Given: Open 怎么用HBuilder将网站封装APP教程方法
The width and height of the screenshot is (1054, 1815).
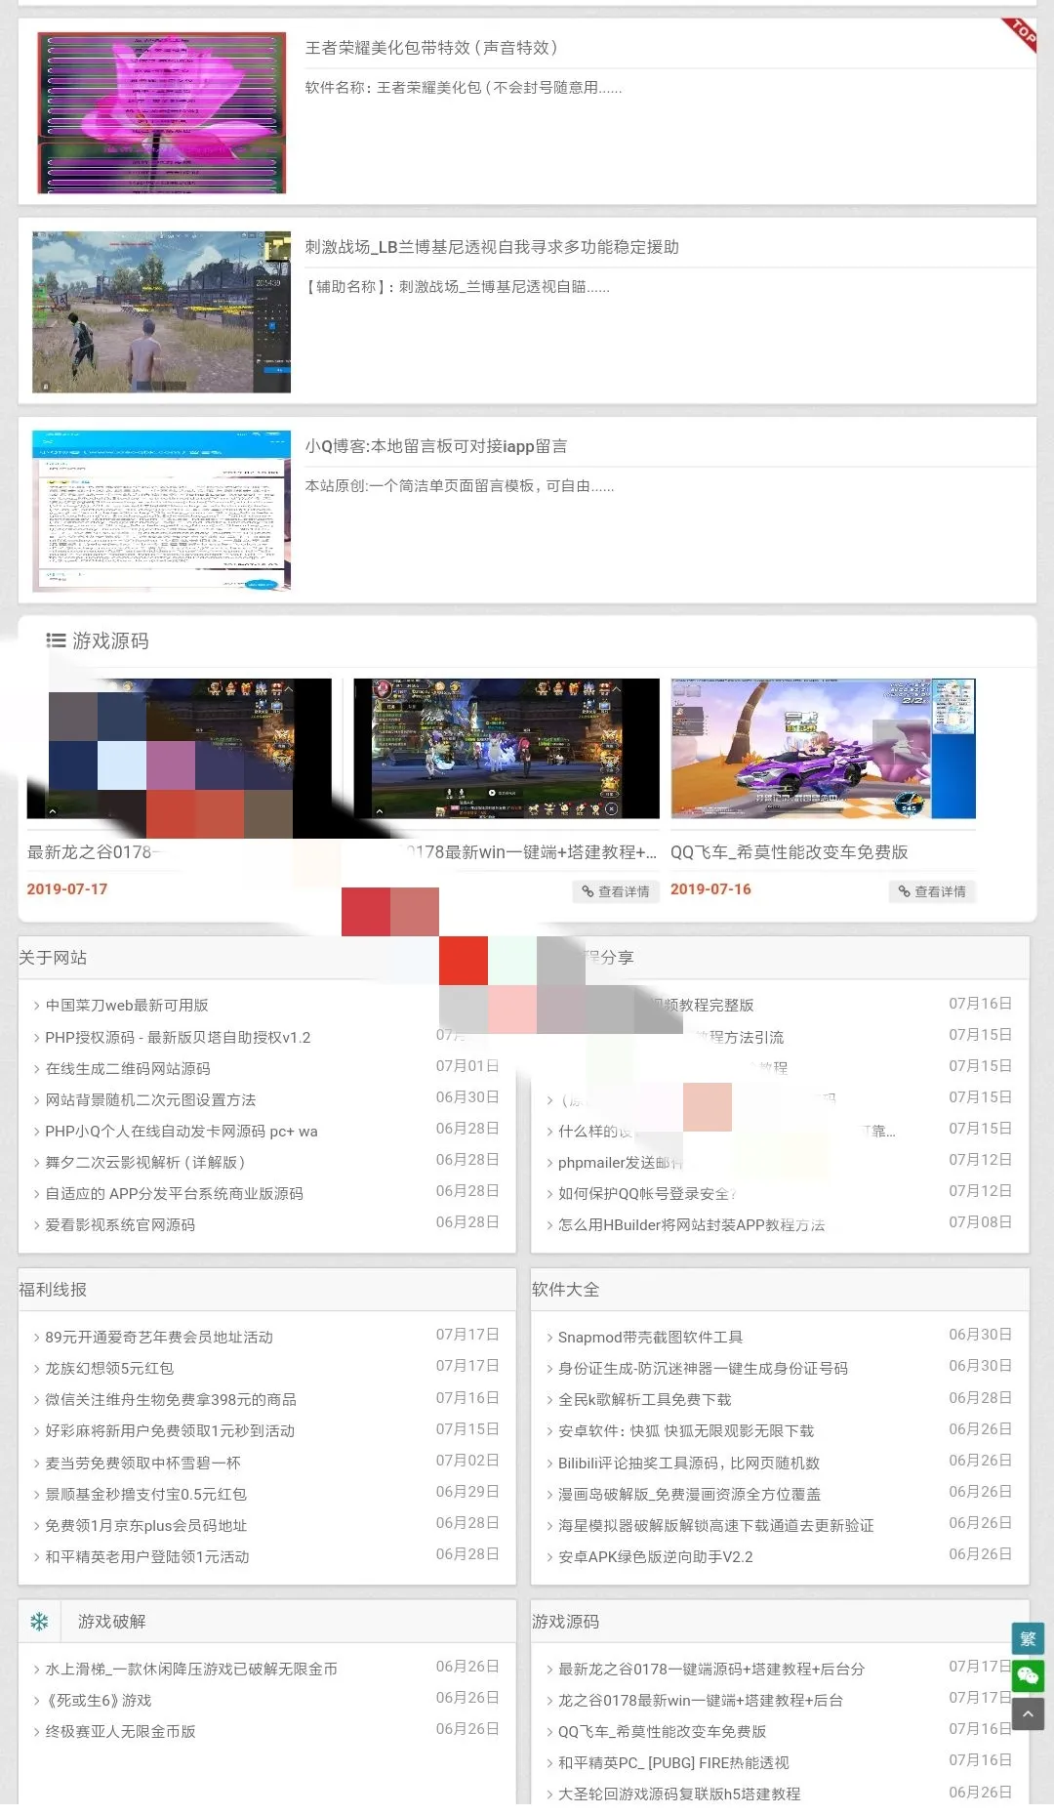Looking at the screenshot, I should [691, 1224].
